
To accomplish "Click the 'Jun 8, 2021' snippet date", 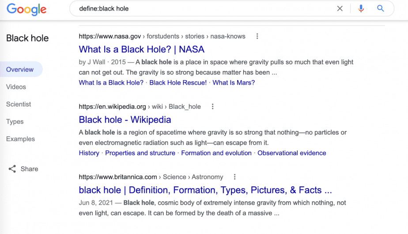I will (x=96, y=203).
